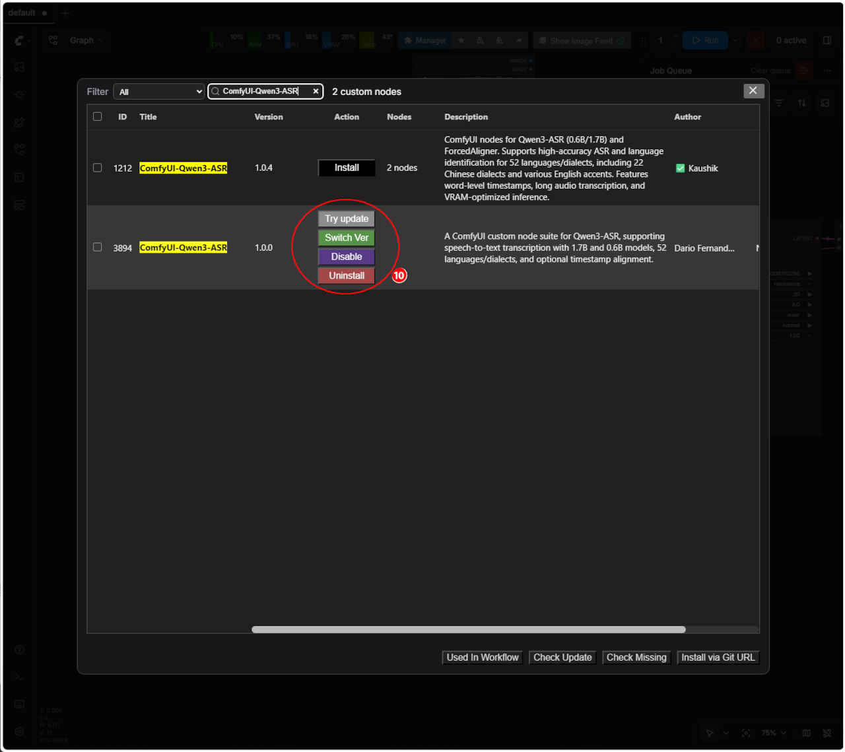Sort the table by Title column

pos(148,117)
